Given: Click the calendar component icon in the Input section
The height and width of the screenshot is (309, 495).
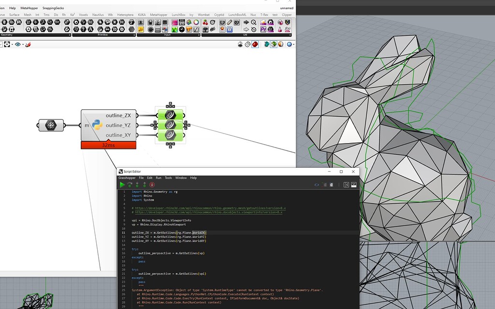Looking at the screenshot, I should (181, 22).
